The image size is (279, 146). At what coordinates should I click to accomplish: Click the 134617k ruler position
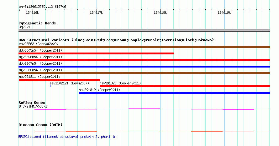96,13
